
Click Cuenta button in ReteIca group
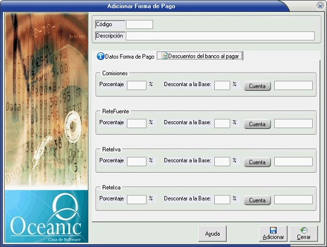pos(258,200)
